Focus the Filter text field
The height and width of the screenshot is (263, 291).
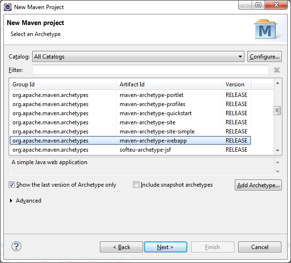(150, 70)
